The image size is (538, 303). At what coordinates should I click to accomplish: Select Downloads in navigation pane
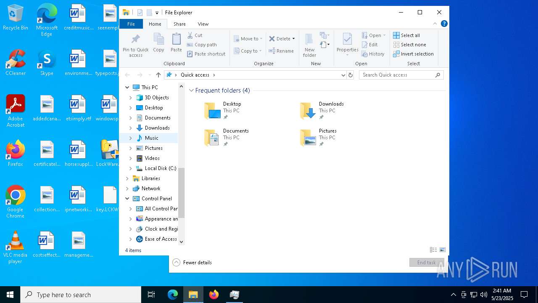157,128
